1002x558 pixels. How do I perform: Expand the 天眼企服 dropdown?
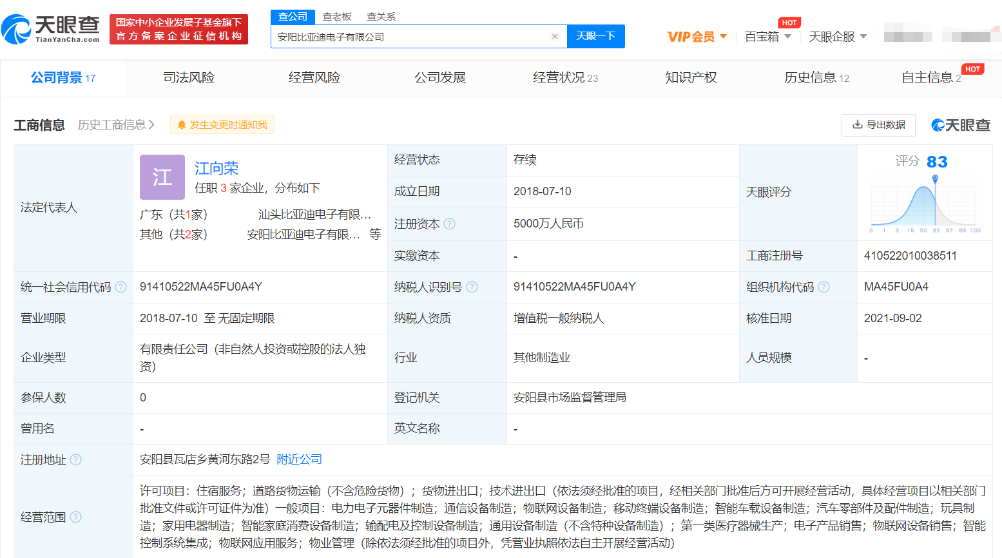point(838,37)
